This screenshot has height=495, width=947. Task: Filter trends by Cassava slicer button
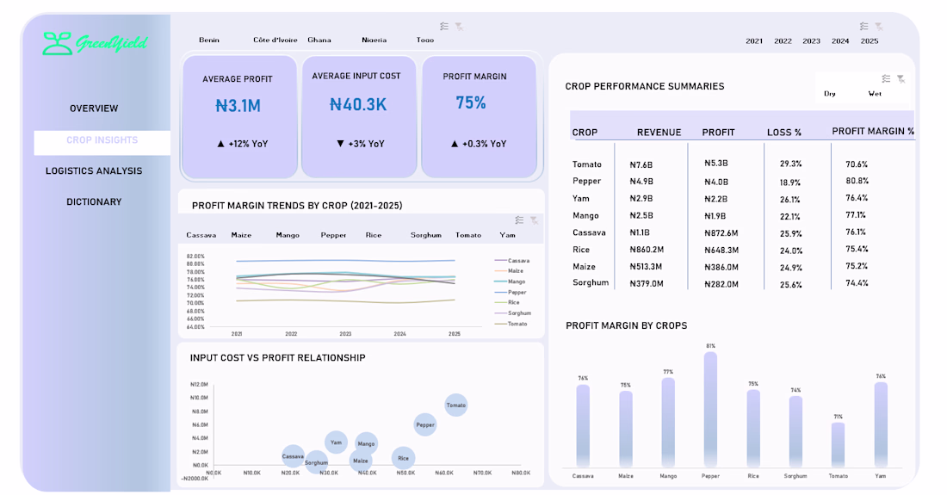(x=201, y=235)
